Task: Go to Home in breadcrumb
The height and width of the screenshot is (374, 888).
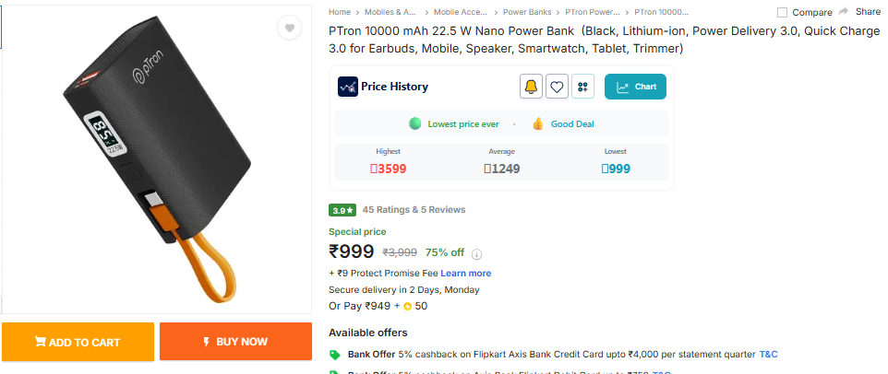Action: (x=339, y=13)
